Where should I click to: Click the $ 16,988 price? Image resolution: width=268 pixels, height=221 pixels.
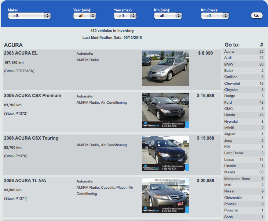click(x=205, y=96)
